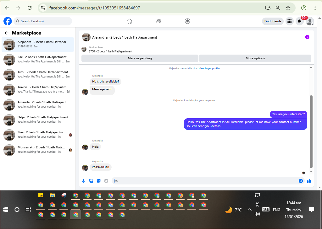Image resolution: width=322 pixels, height=229 pixels.
Task: Show hidden system tray icons chevron
Action: (249, 210)
